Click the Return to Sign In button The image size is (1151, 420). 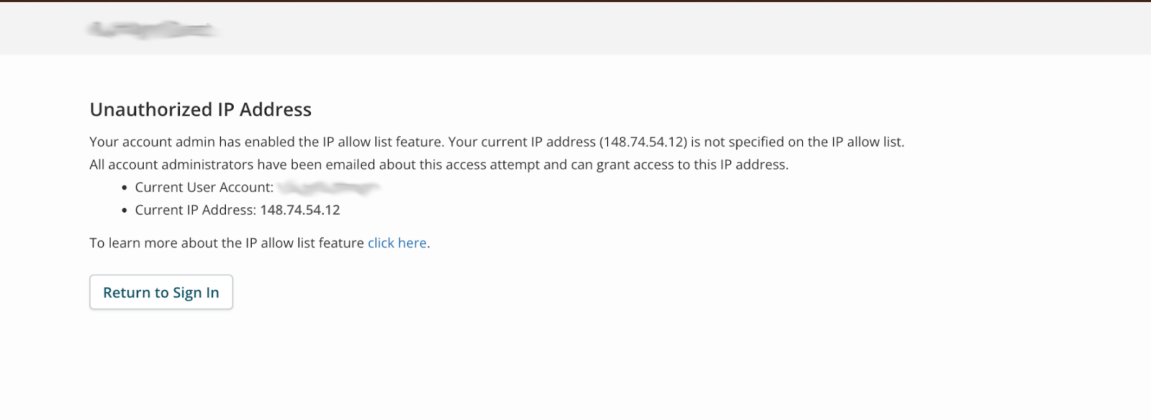(x=161, y=292)
